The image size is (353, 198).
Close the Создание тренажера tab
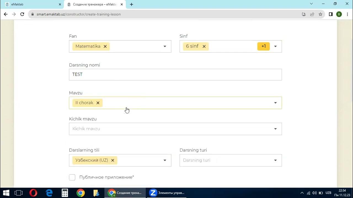(122, 4)
